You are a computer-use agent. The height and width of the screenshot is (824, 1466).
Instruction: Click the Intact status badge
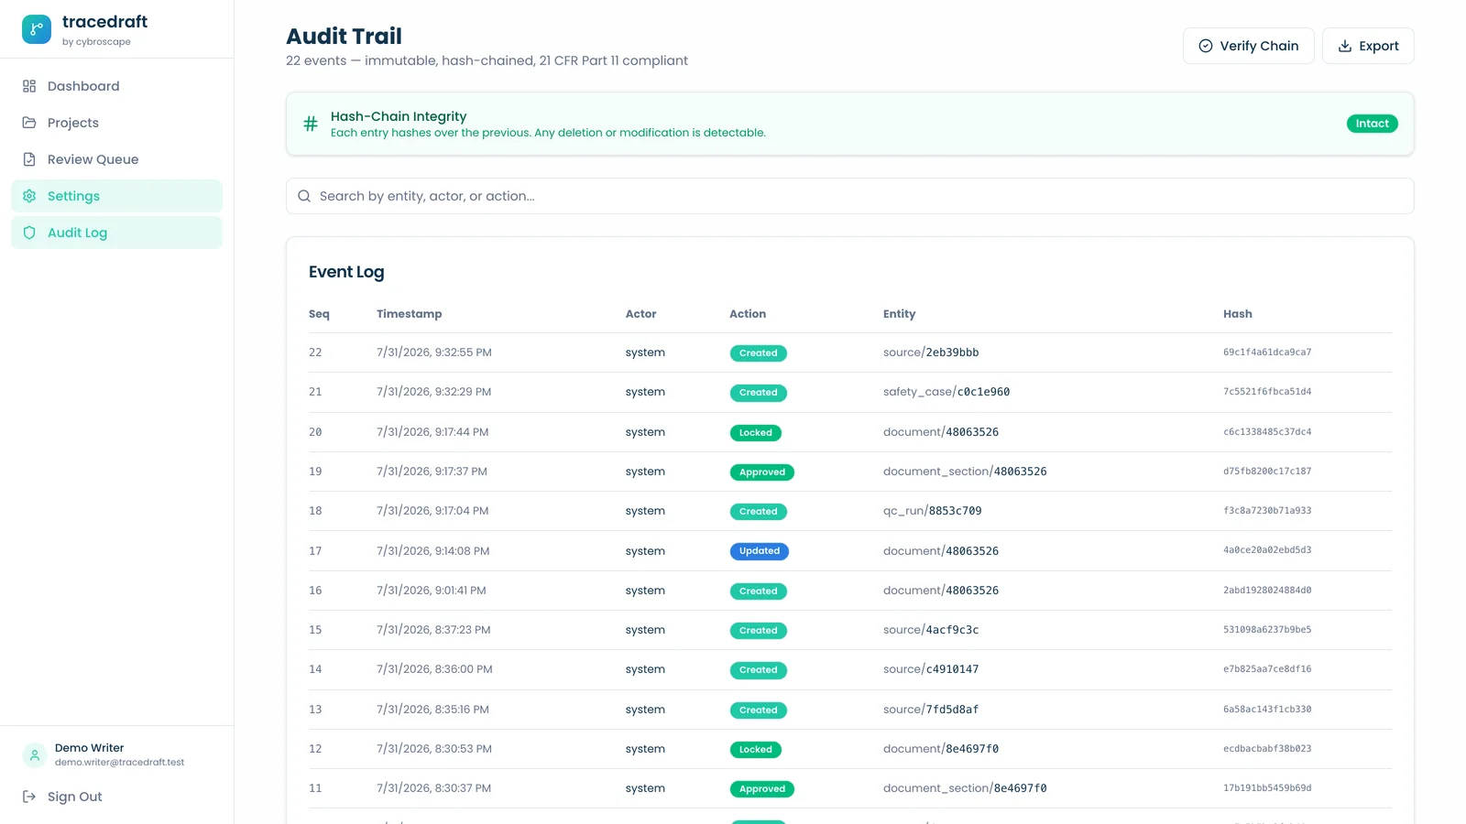tap(1372, 124)
